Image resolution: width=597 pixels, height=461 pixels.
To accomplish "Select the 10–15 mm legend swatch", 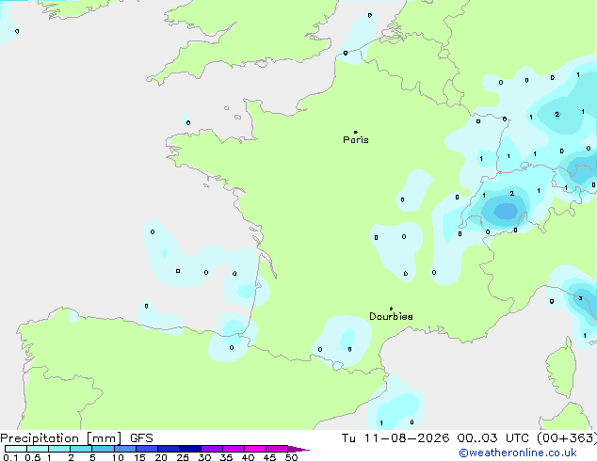I will point(124,449).
